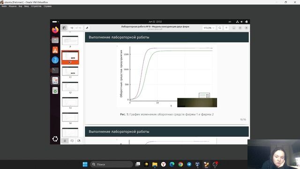Toggle the sidebar panel button in Evince

coord(64,28)
